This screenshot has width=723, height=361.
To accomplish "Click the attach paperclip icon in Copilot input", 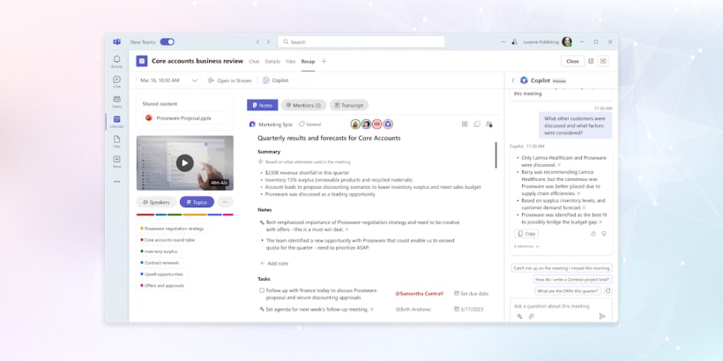I will (x=531, y=316).
